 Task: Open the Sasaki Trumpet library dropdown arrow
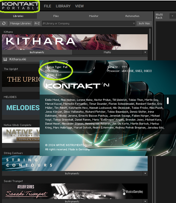[x=145, y=201]
